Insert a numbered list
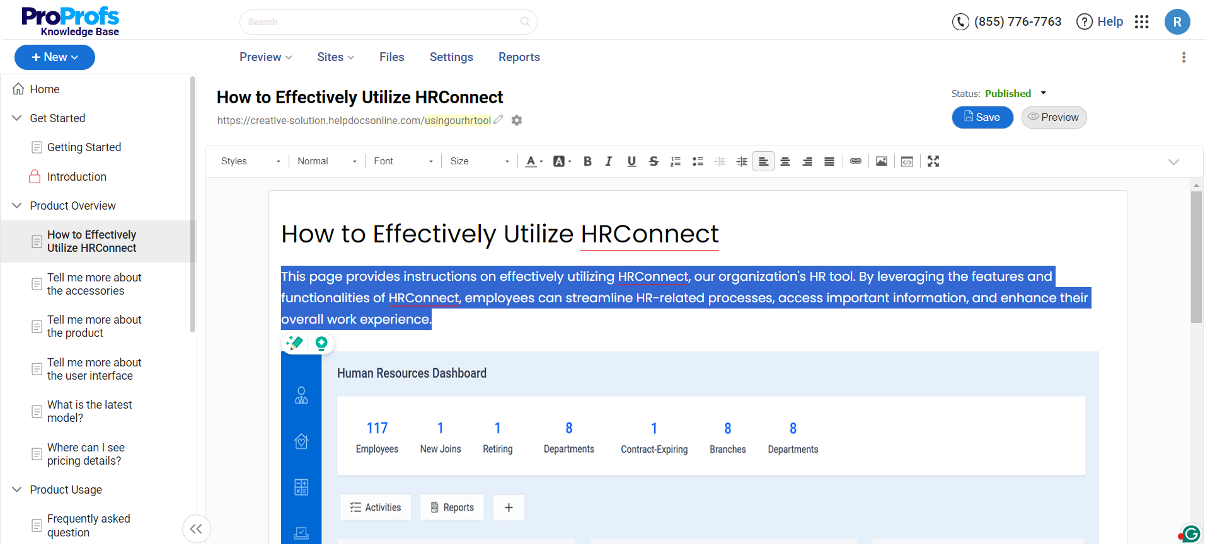The height and width of the screenshot is (544, 1210). pos(676,161)
